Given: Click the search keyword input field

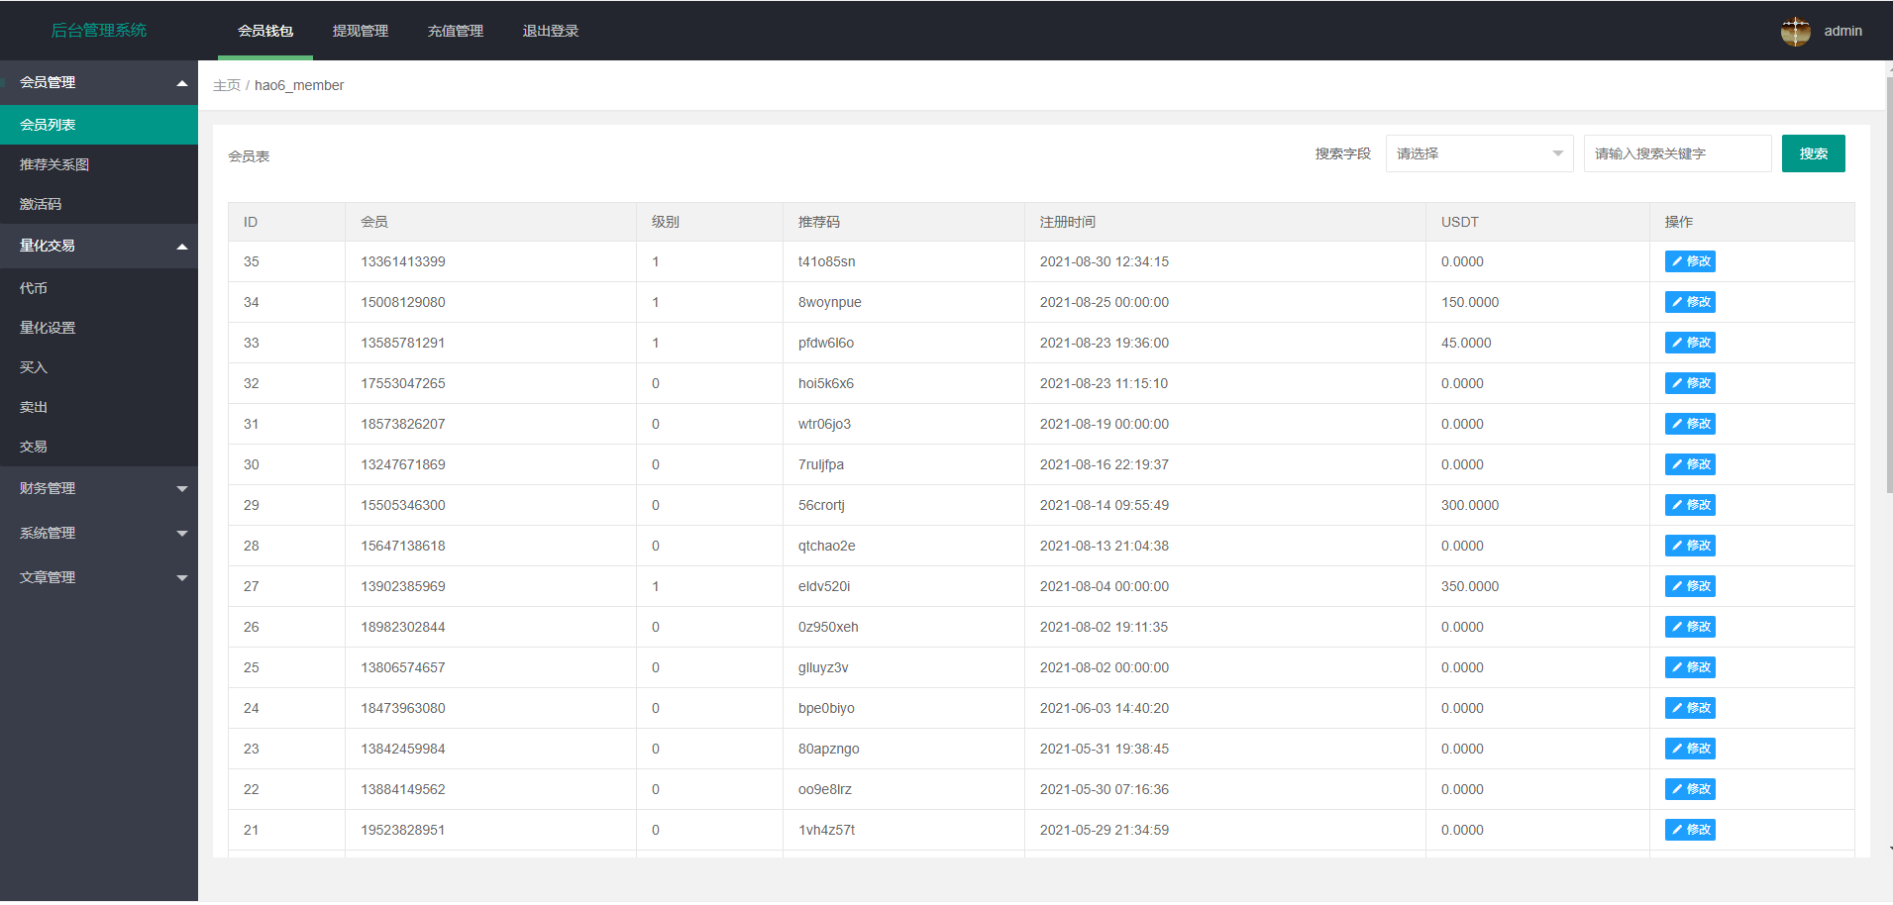Looking at the screenshot, I should click(x=1676, y=153).
